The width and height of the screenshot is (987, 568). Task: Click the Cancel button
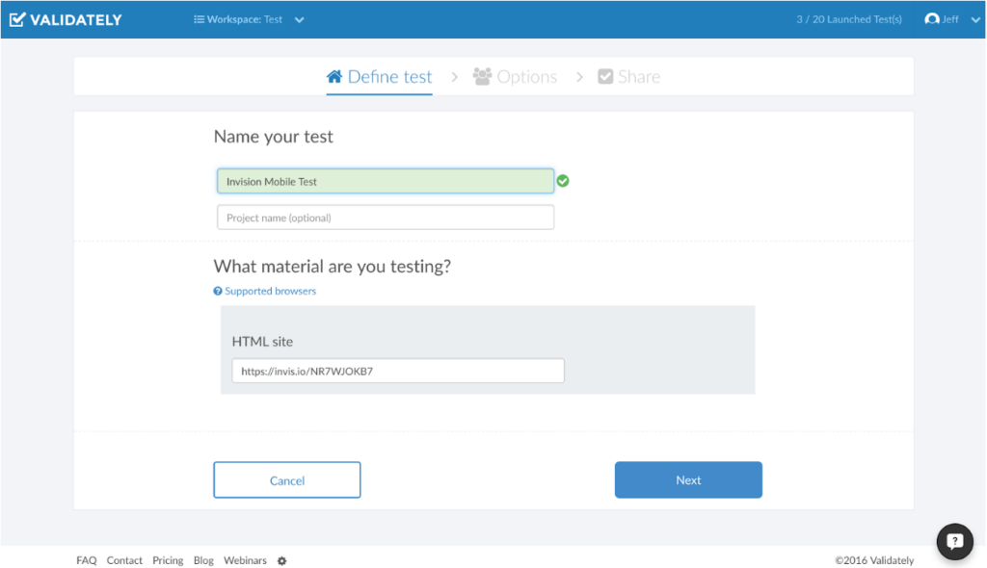click(x=287, y=480)
